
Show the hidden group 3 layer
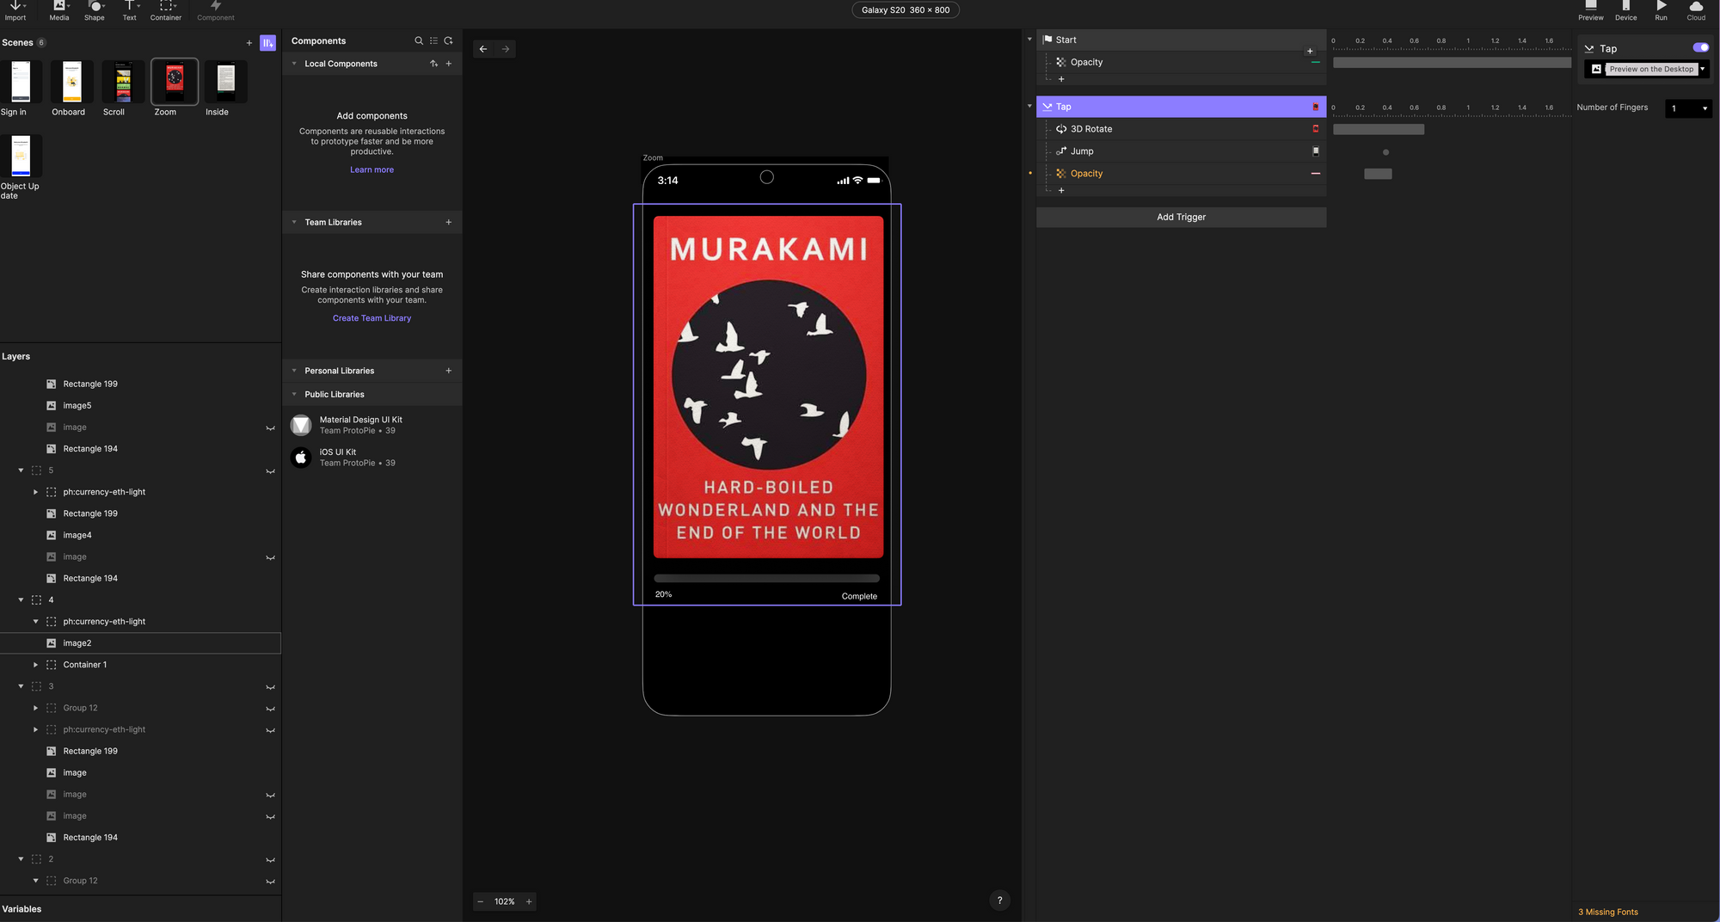[x=270, y=687]
